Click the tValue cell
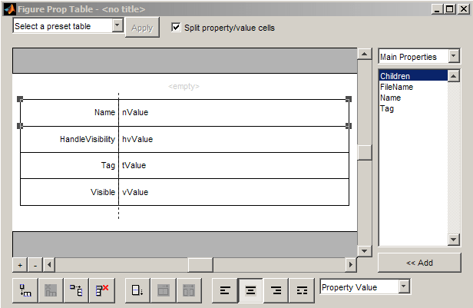This screenshot has height=308, width=473. (233, 165)
